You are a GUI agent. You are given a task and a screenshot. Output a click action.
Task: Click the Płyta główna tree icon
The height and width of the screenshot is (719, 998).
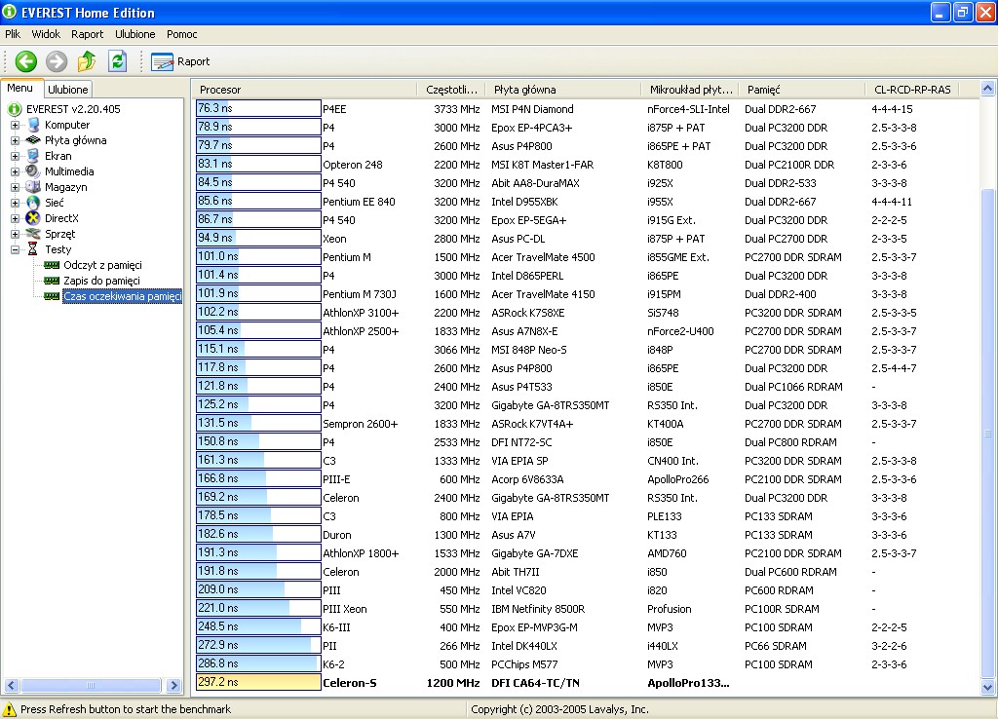tap(34, 140)
